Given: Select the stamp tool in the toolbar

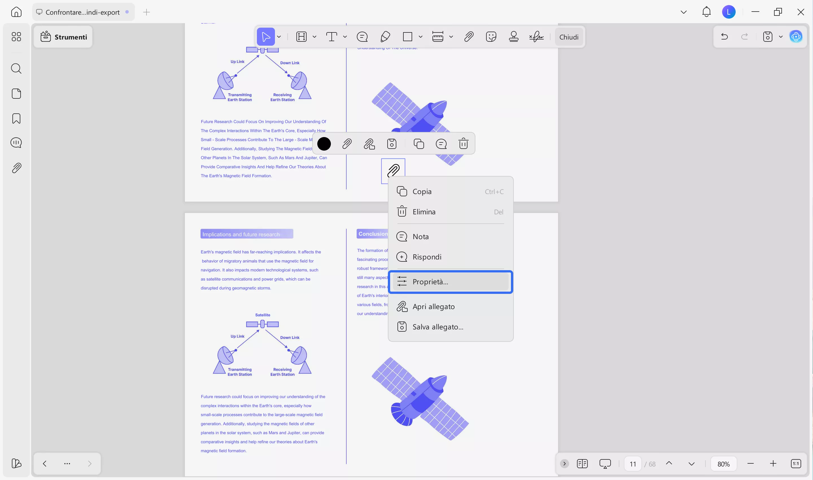Looking at the screenshot, I should (x=513, y=37).
